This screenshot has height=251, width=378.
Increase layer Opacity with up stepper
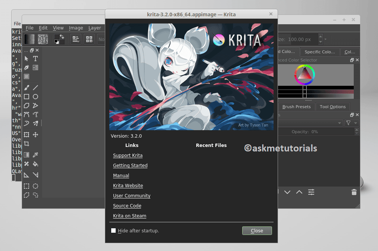[357, 130]
